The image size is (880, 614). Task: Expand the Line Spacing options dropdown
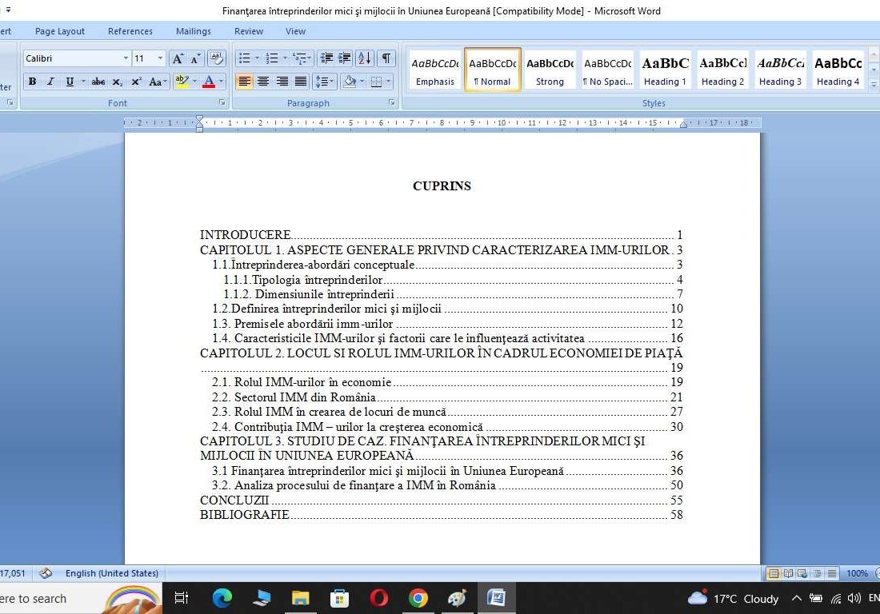[331, 82]
